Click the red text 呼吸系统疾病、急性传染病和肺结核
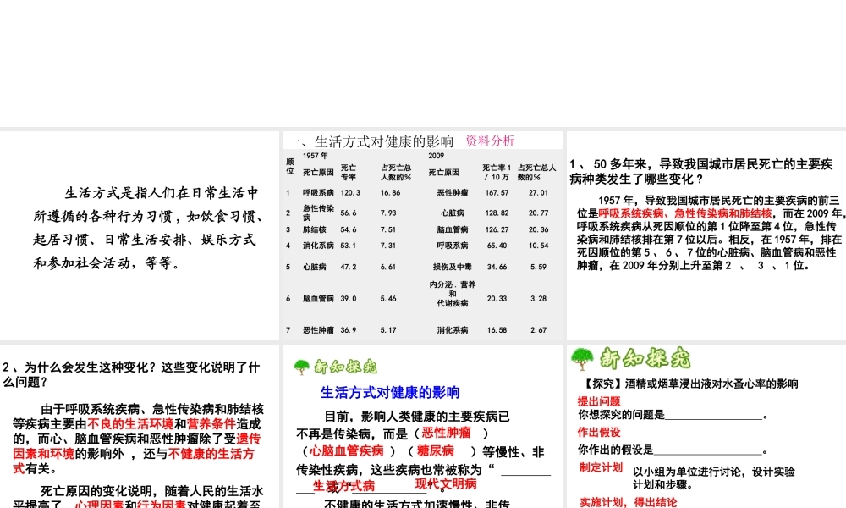This screenshot has width=846, height=508. [x=685, y=213]
